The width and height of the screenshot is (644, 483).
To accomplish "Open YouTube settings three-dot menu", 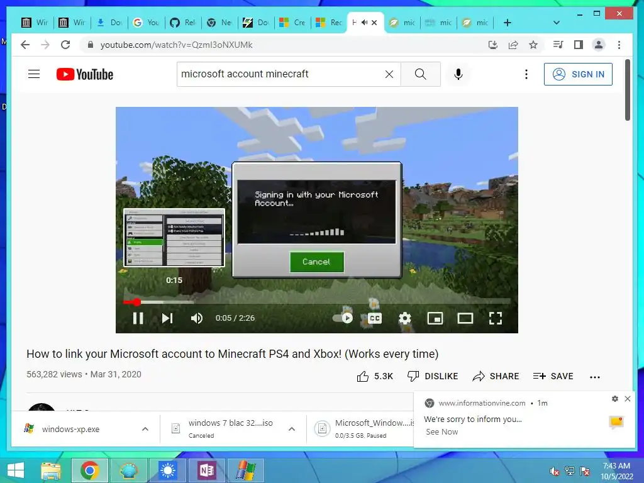I will [526, 74].
